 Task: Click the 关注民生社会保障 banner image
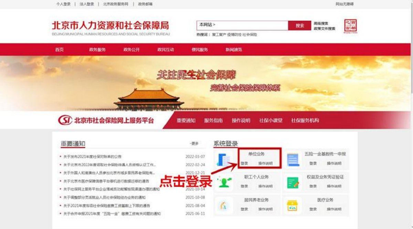(205, 83)
